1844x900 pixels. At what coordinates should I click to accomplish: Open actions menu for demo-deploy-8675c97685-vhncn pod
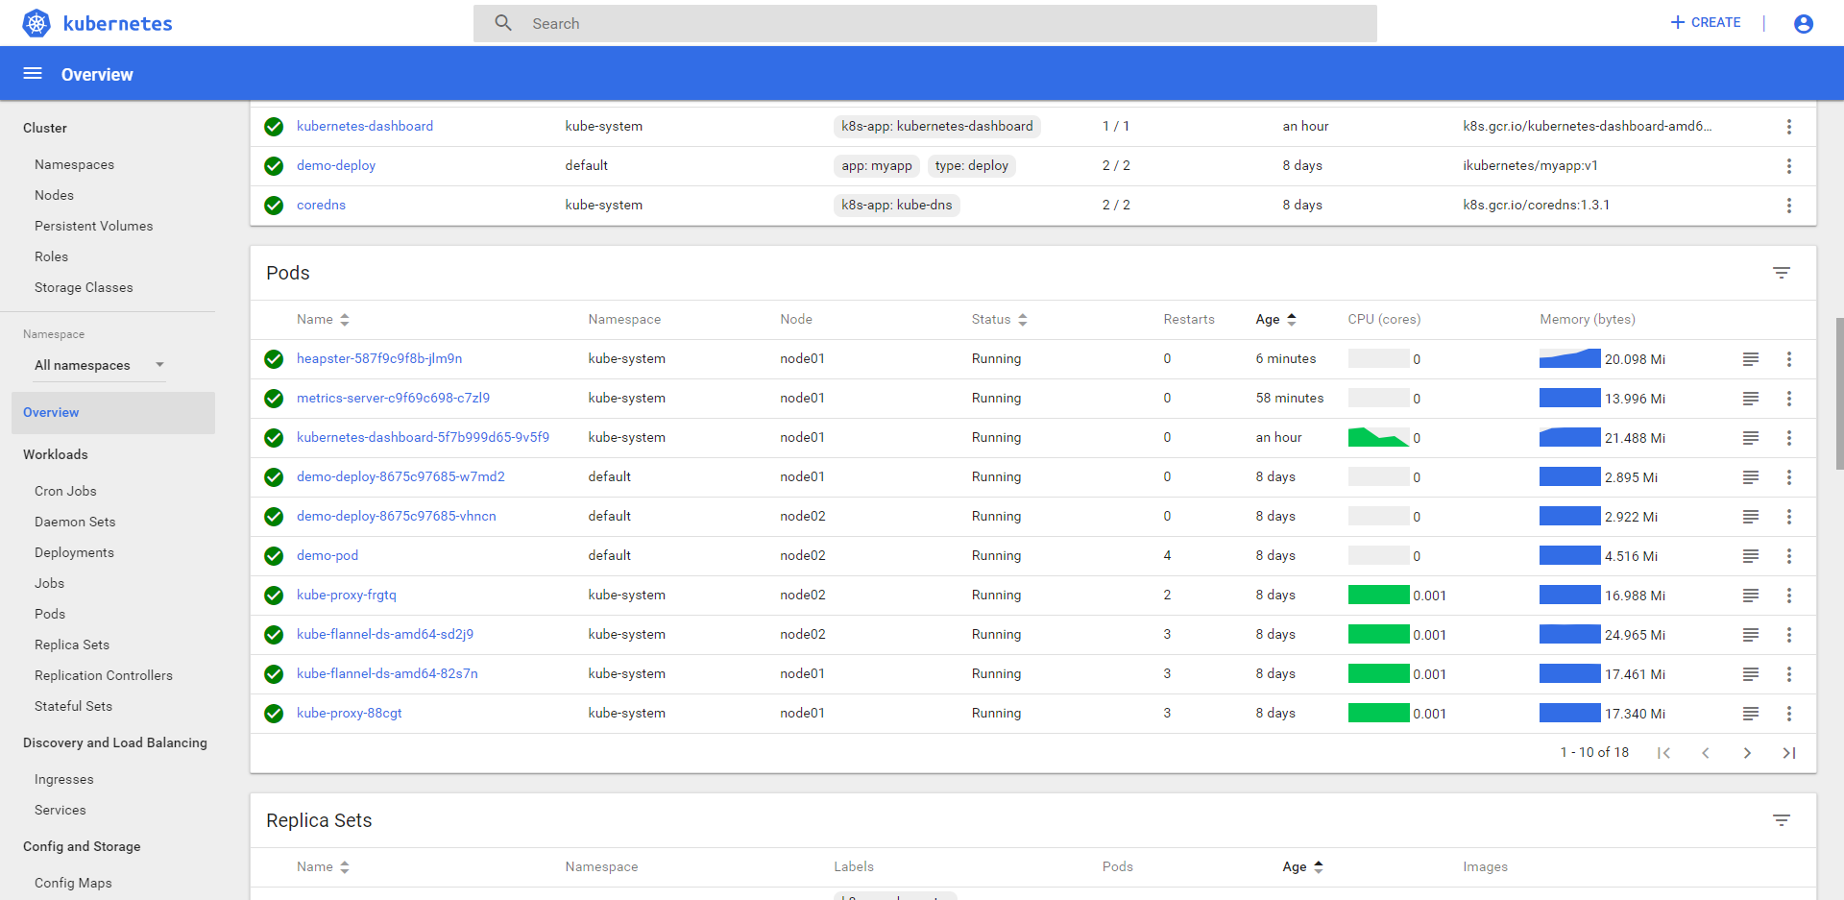pos(1789,517)
